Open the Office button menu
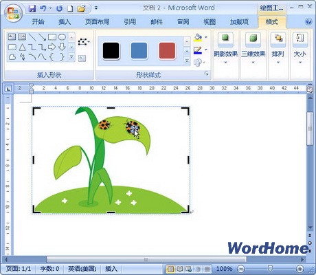Image resolution: width=316 pixels, height=275 pixels. pyautogui.click(x=13, y=12)
